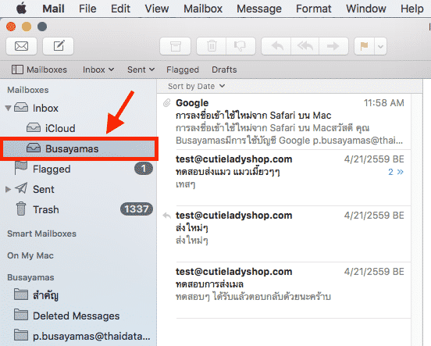Select the Busayamas inbox
Screen dimensions: 431x346
(x=79, y=148)
